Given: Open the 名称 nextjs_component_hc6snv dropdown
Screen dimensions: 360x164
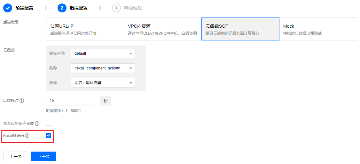Looking at the screenshot, I should pos(103,68).
